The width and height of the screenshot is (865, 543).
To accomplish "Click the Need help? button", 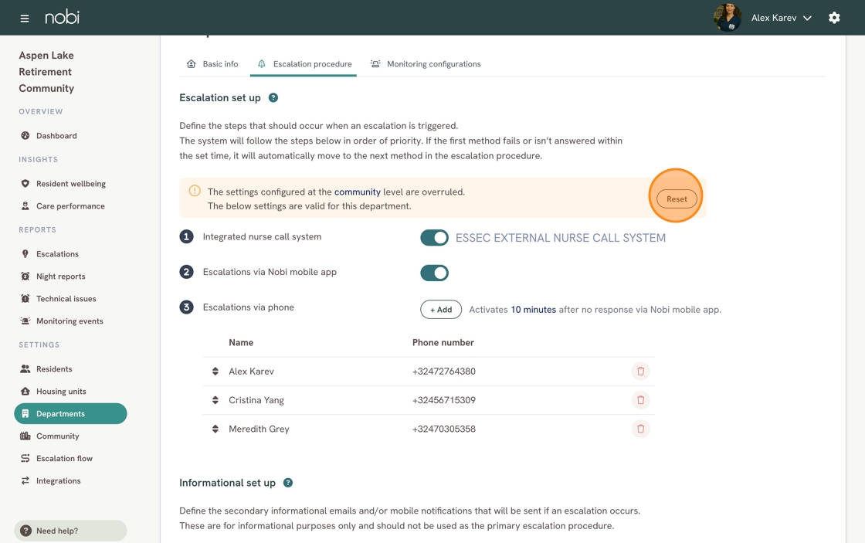I will pos(70,531).
